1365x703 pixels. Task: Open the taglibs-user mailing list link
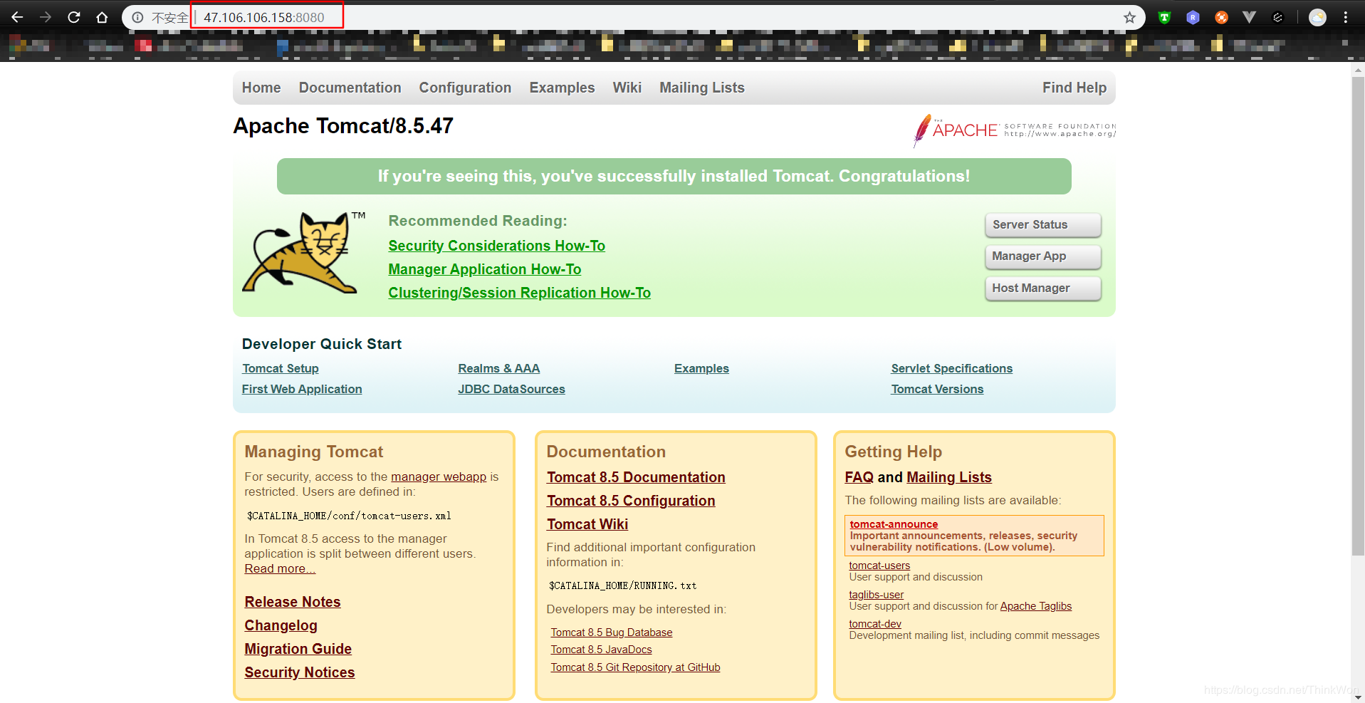tap(876, 595)
